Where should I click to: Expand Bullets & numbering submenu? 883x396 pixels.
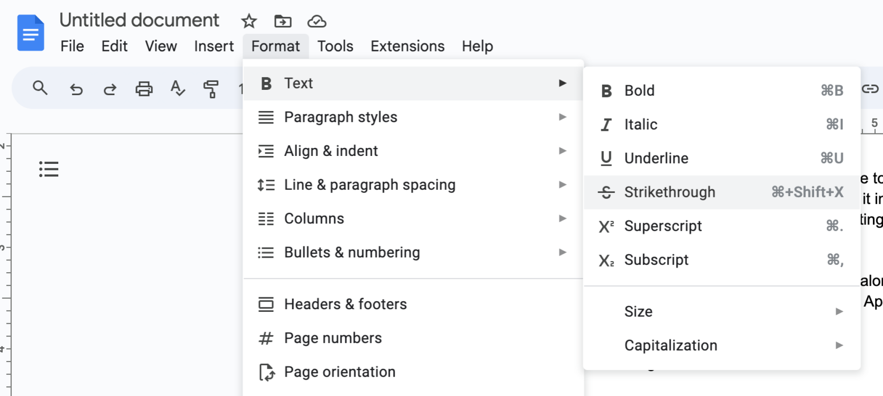pyautogui.click(x=413, y=252)
